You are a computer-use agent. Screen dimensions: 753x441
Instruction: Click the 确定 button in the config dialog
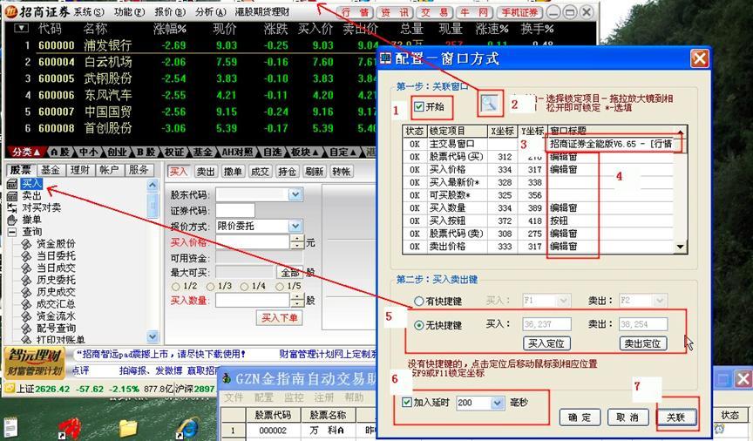(580, 417)
